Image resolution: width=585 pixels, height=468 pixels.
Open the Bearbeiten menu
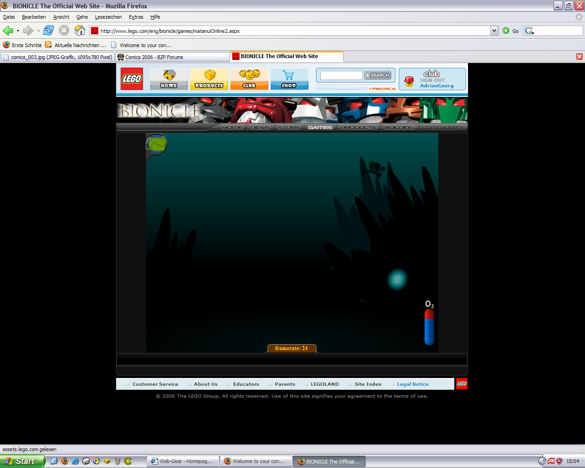pos(34,17)
